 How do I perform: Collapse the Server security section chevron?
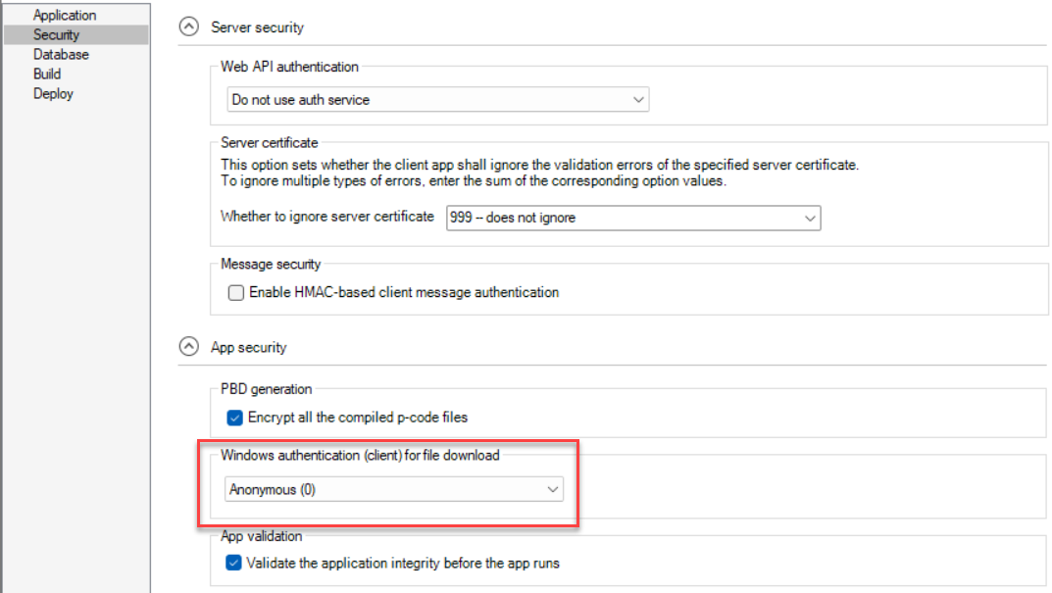188,27
